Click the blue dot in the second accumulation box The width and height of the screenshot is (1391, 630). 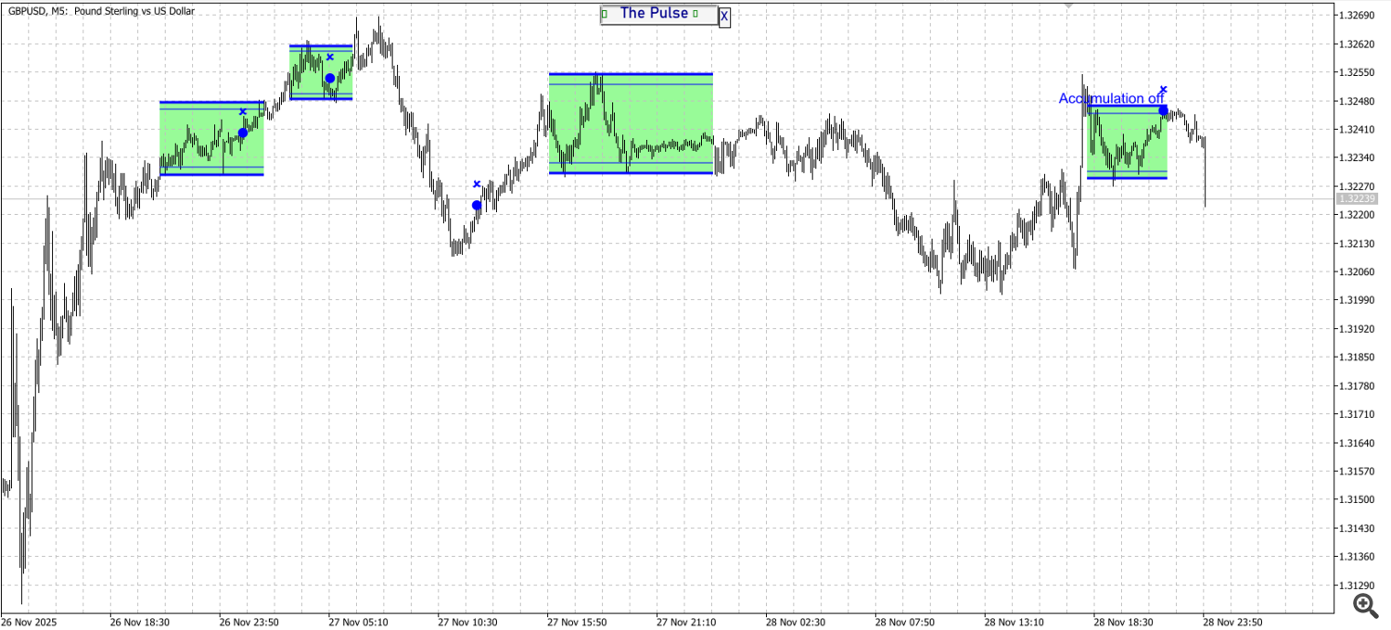coord(329,78)
